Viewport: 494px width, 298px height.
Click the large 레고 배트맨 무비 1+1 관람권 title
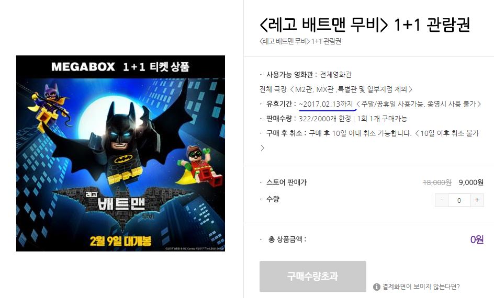click(x=365, y=25)
